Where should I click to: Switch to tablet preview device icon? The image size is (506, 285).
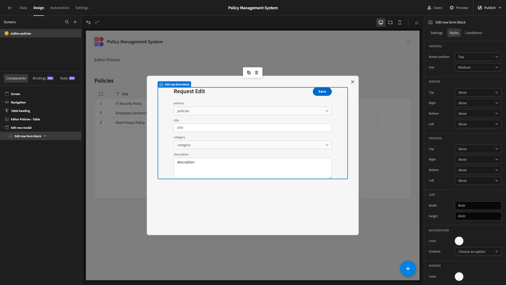tap(390, 22)
